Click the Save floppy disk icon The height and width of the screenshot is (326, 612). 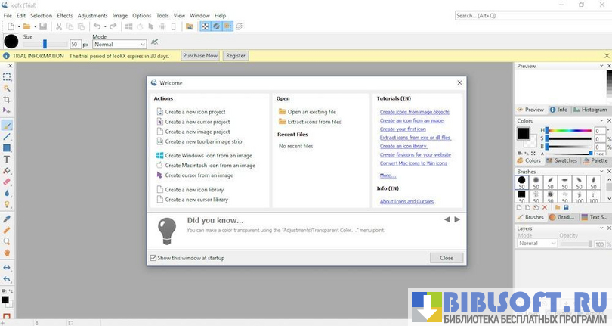pos(43,26)
